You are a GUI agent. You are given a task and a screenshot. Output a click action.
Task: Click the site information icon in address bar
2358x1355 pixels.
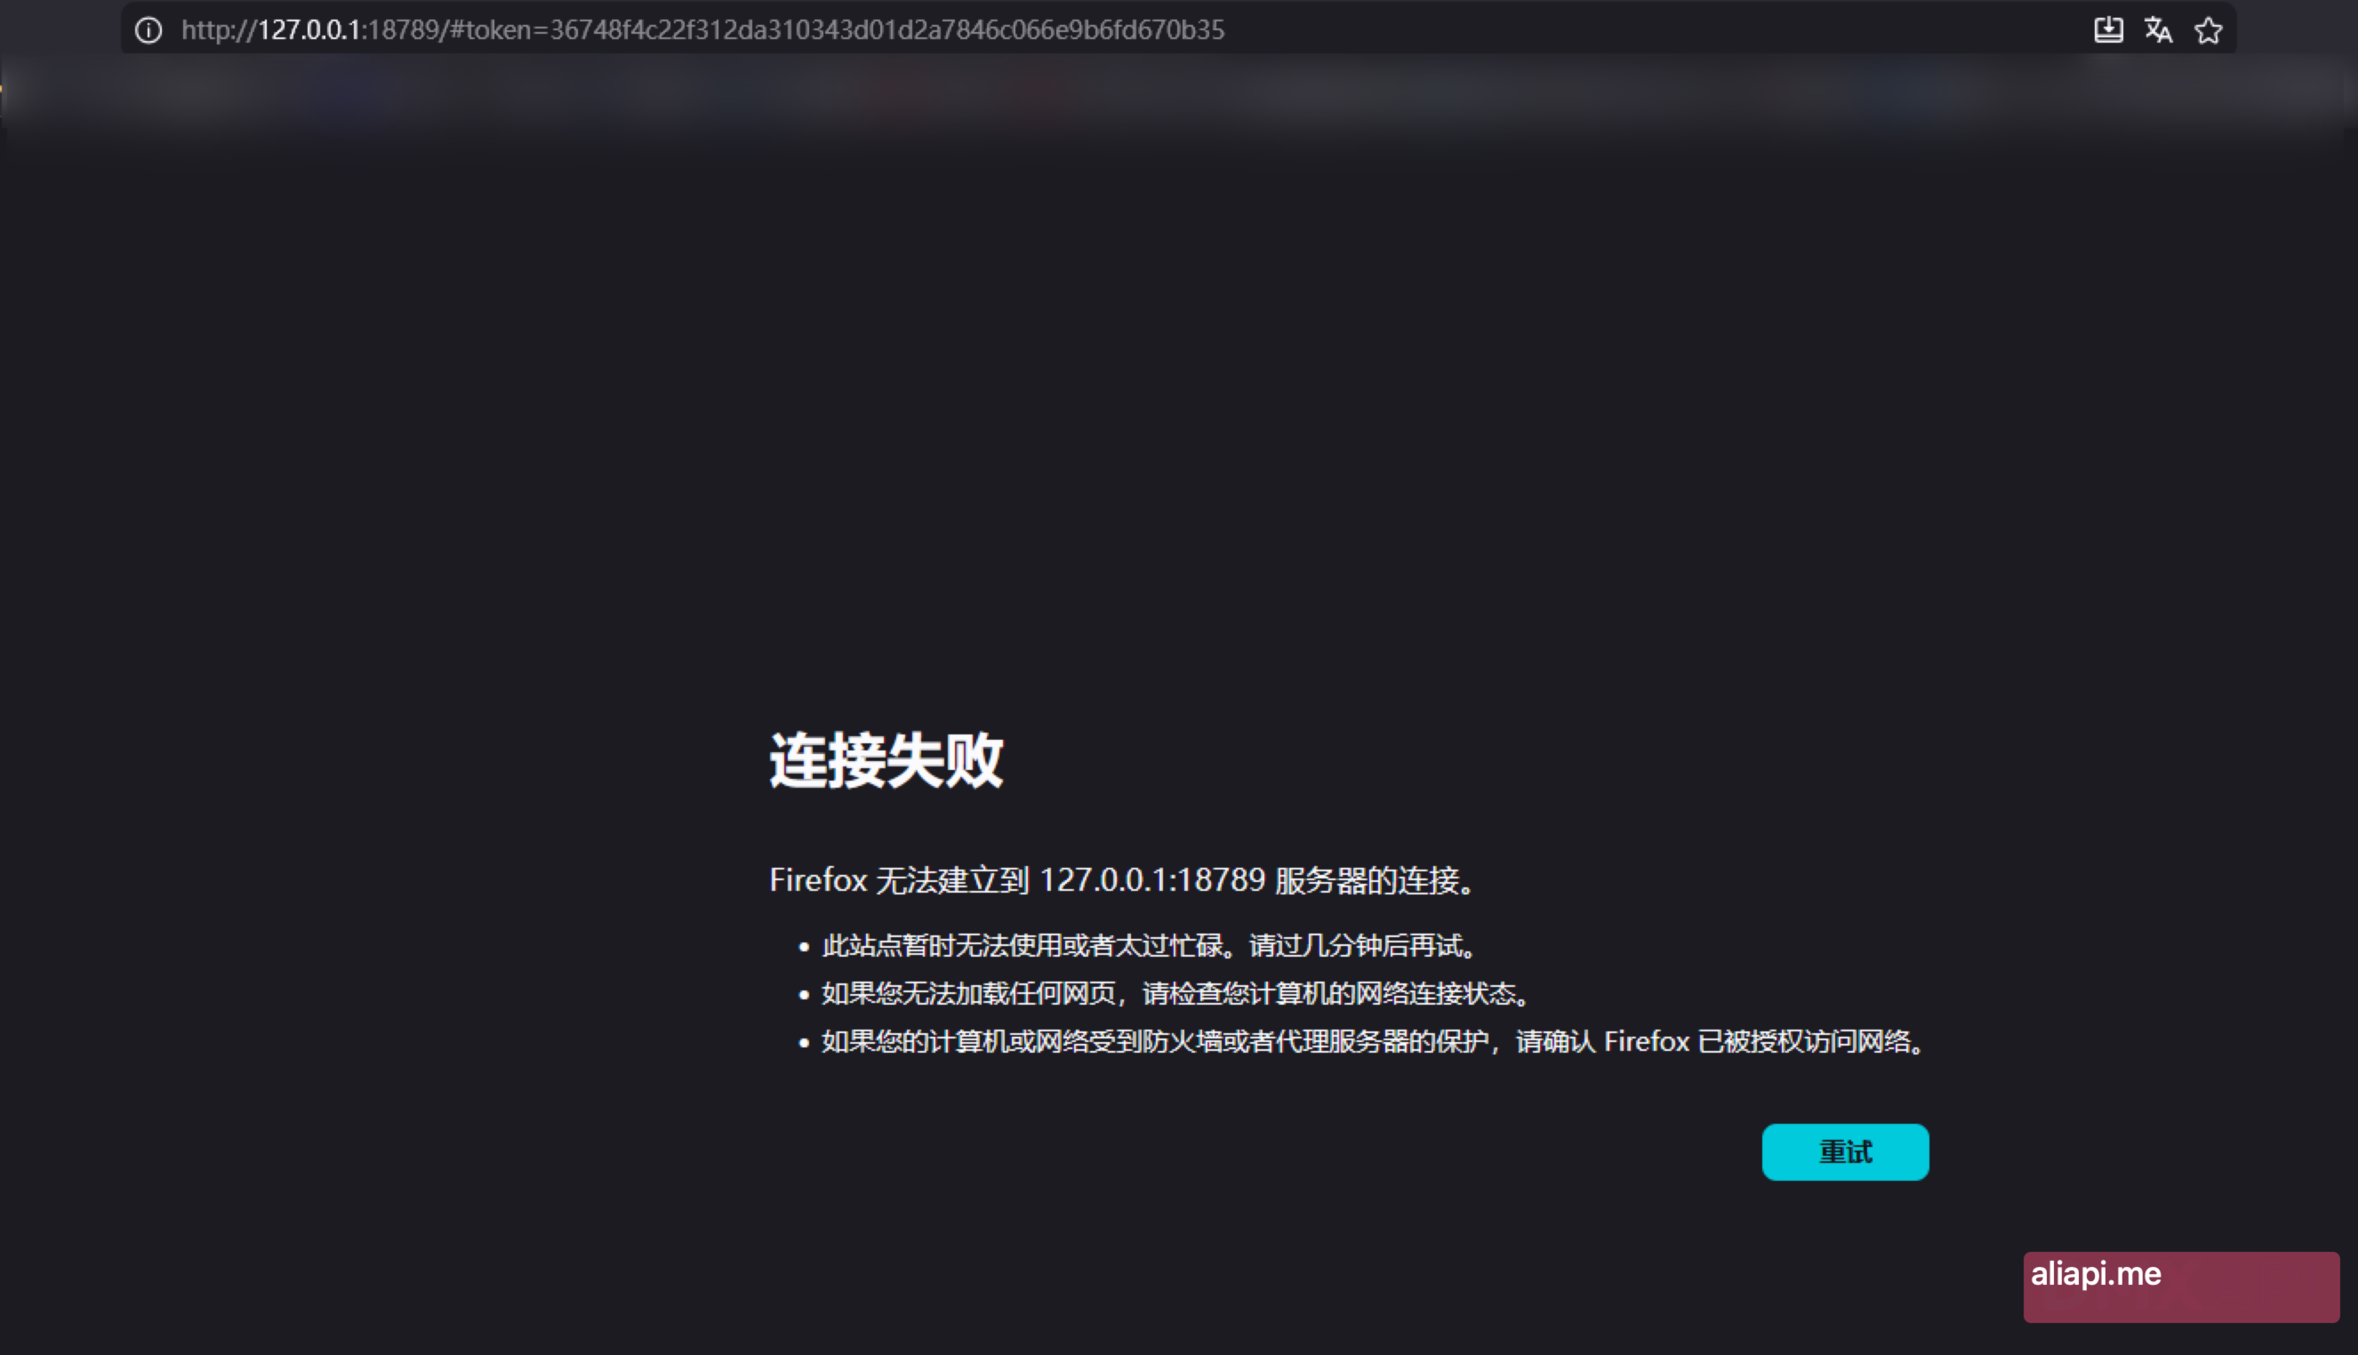point(149,31)
